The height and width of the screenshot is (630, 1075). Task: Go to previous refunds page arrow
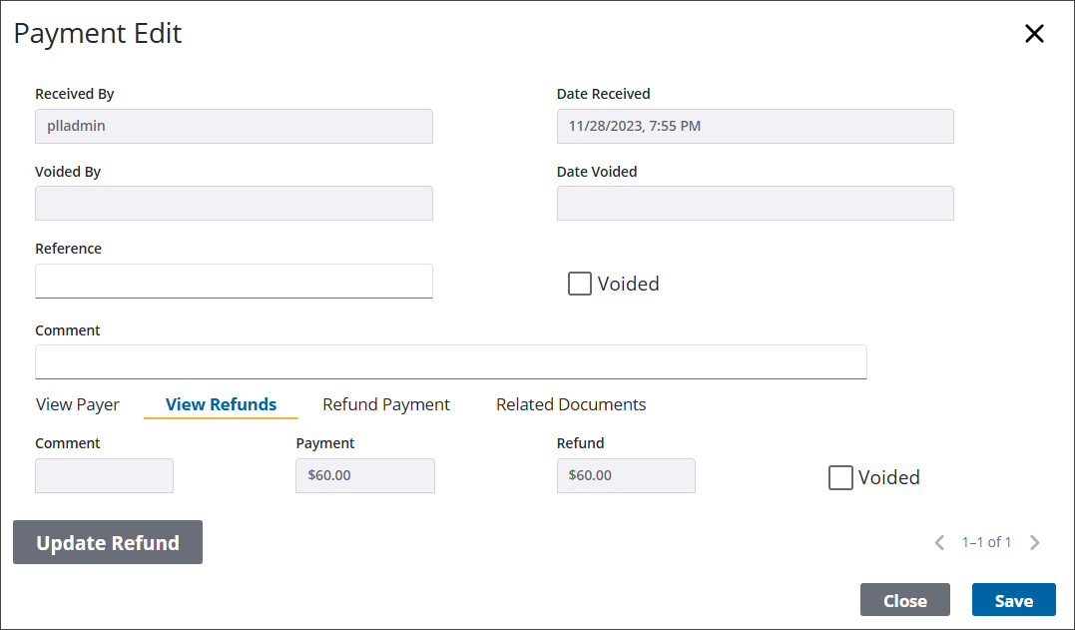(940, 543)
